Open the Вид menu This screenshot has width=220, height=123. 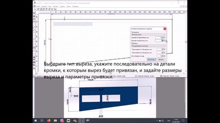click(50, 6)
